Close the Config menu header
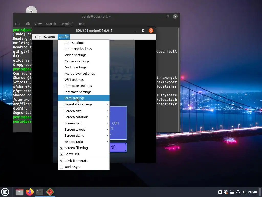 coord(63,37)
